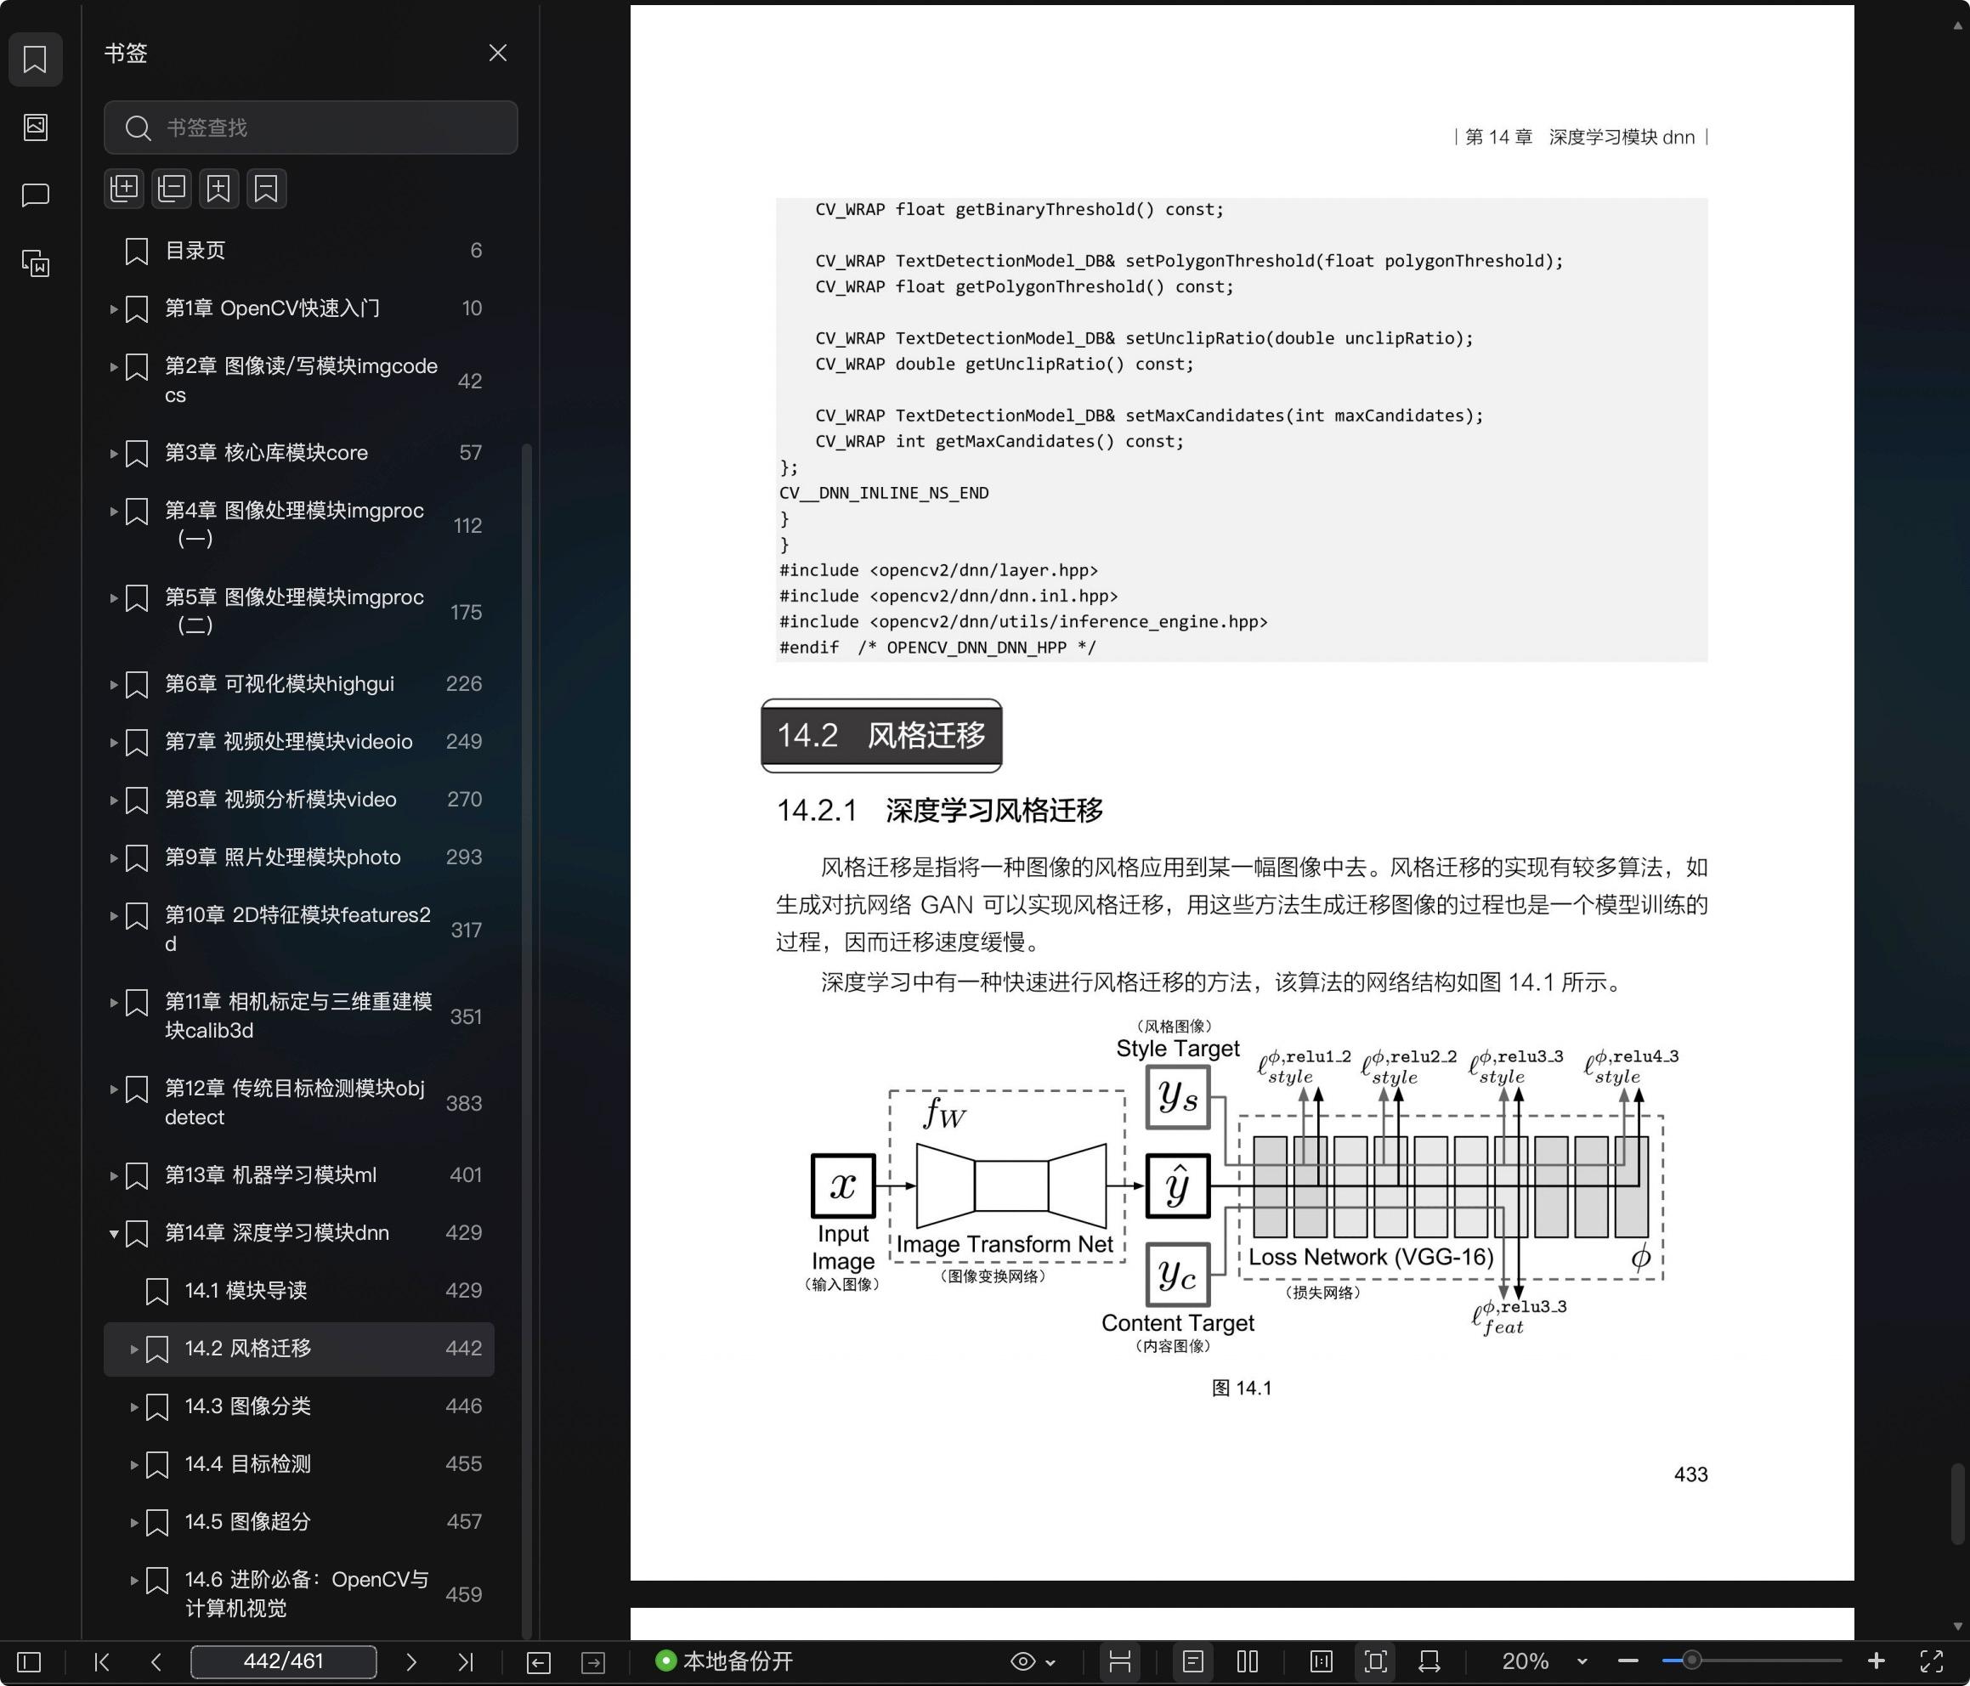Toggle the sidebar panel button

tap(30, 1661)
